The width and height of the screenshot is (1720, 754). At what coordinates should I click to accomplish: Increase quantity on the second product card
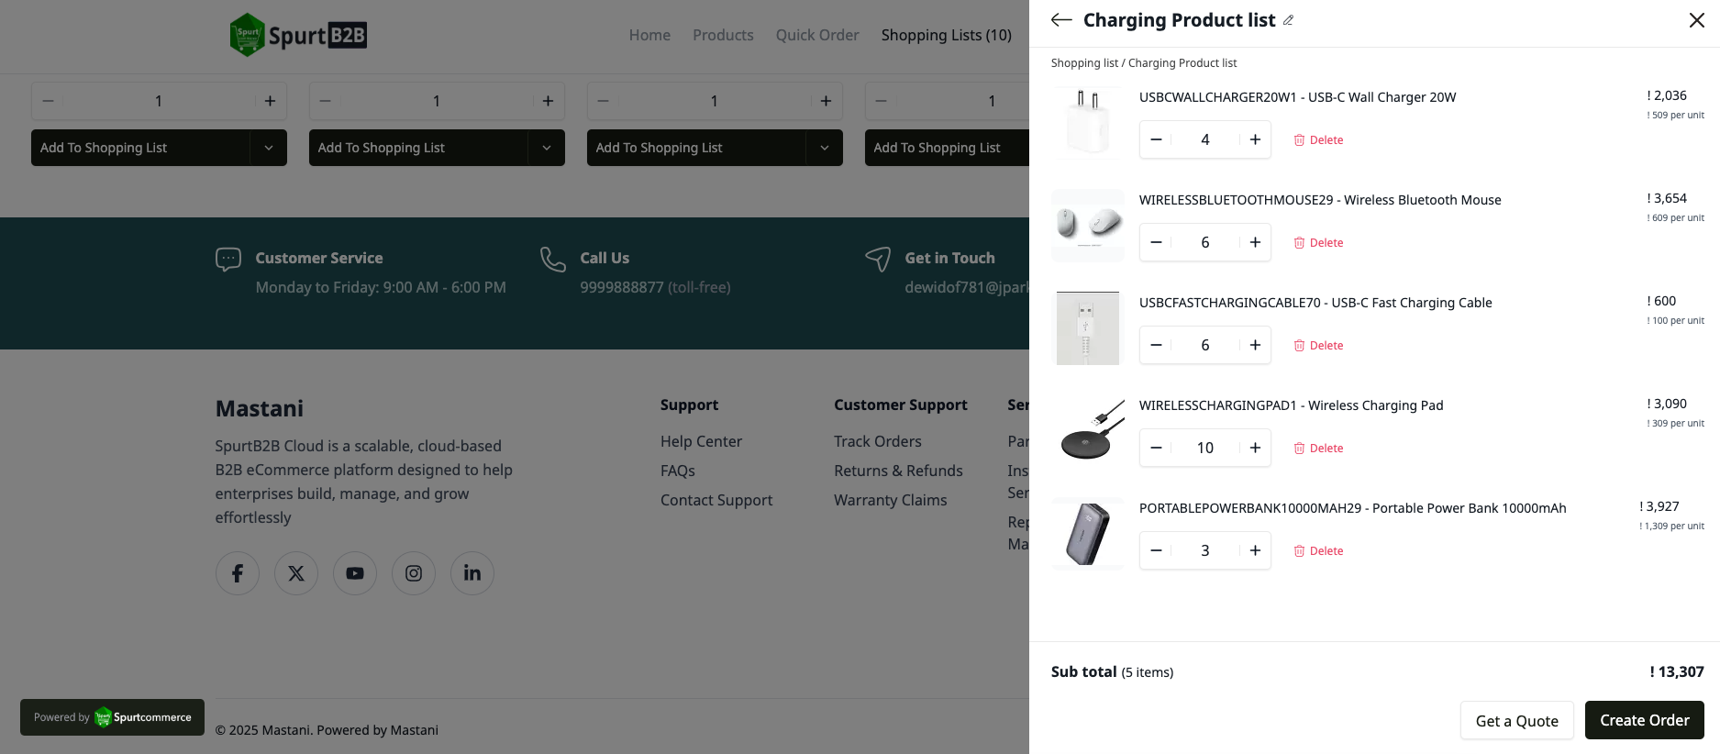click(548, 101)
